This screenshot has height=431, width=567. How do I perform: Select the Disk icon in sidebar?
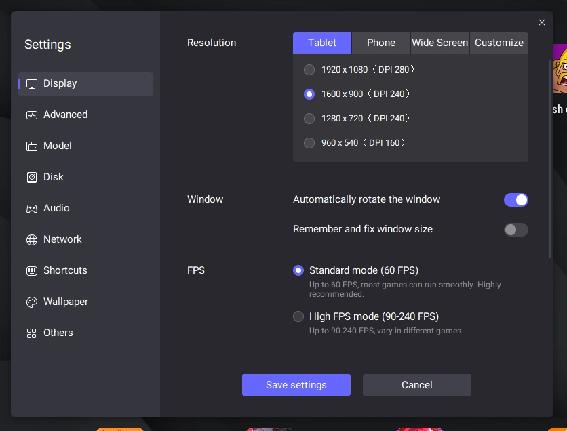point(32,178)
